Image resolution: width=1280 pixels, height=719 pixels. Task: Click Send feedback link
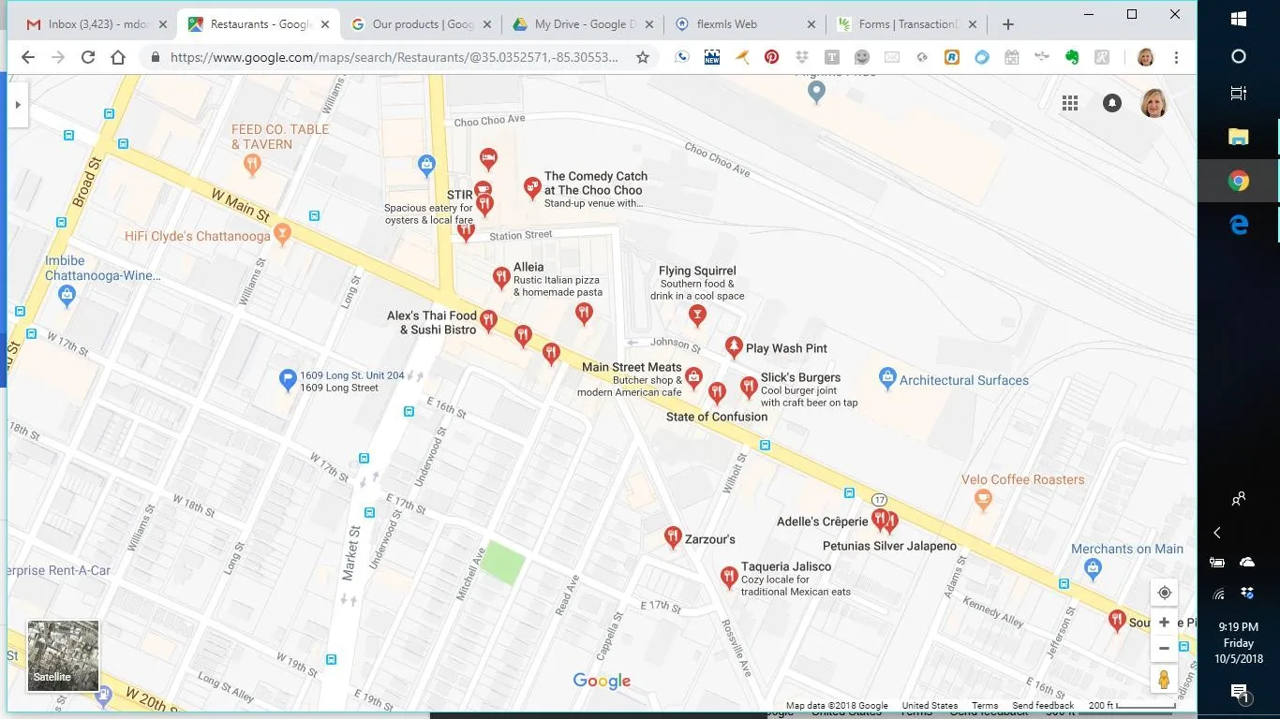[x=1043, y=706]
